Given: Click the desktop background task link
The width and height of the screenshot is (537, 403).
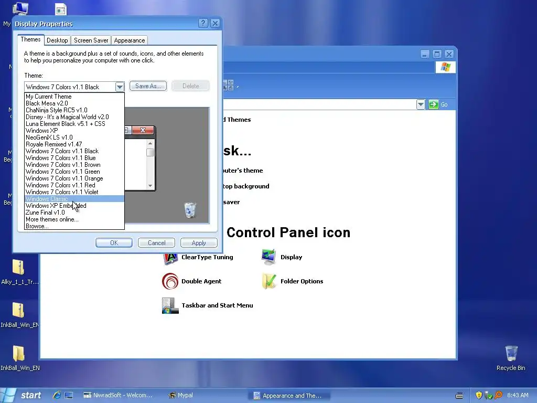Looking at the screenshot, I should (x=246, y=186).
